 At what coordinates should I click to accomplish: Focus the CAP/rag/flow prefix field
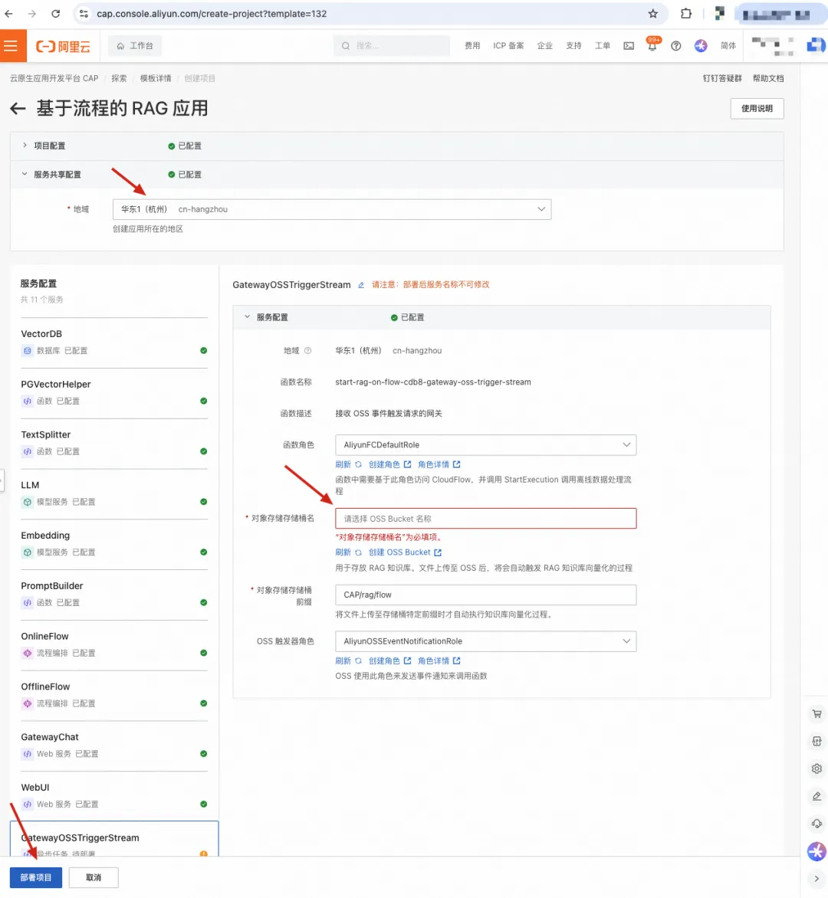[485, 595]
